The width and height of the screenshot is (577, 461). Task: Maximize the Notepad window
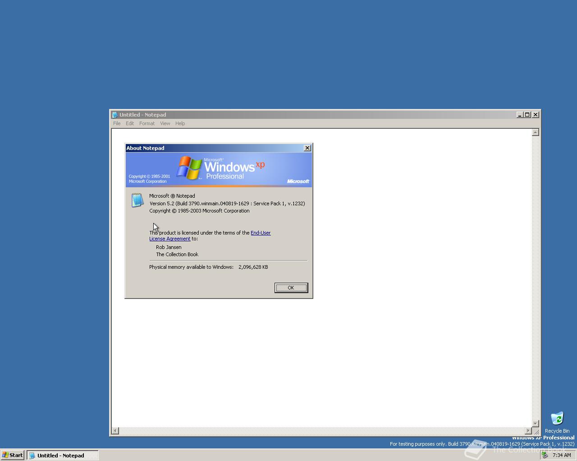click(527, 115)
